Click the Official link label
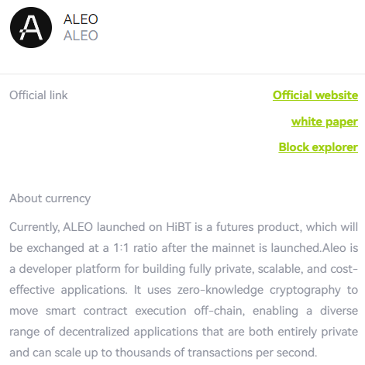This screenshot has width=365, height=365. (39, 95)
